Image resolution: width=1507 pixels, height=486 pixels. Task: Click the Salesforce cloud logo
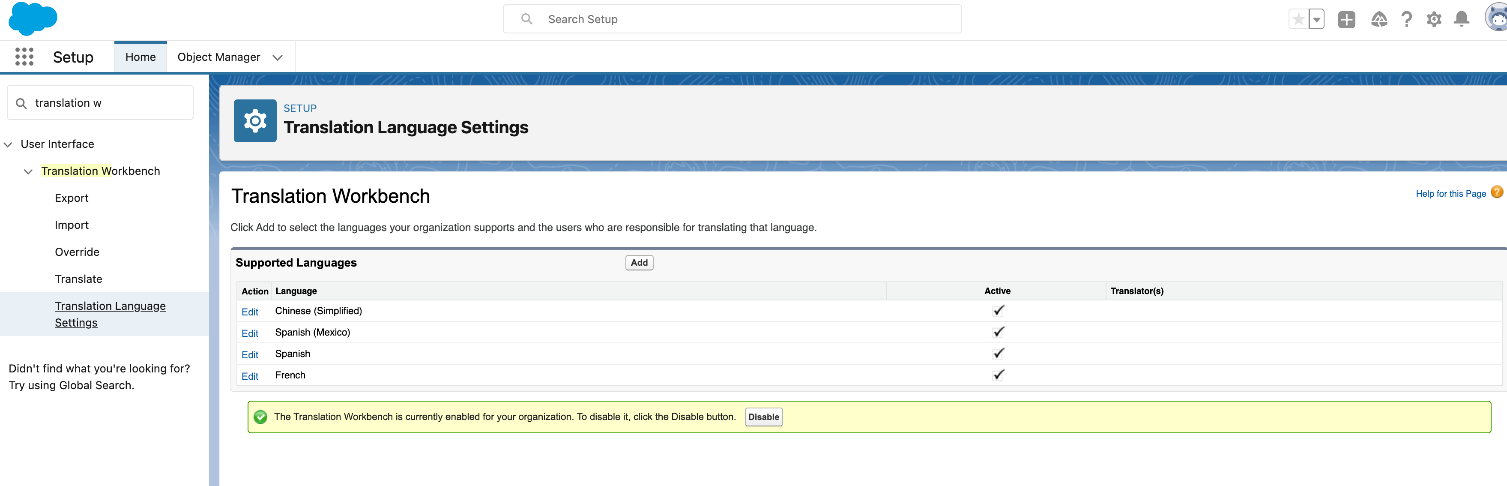(x=33, y=19)
